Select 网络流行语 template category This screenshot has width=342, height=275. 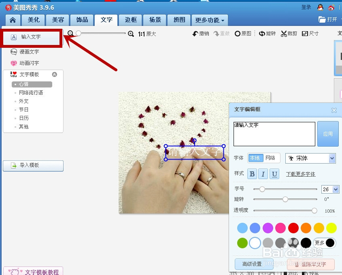[x=31, y=93]
